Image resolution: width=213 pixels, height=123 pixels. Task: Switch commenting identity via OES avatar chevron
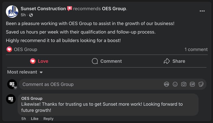(16, 88)
